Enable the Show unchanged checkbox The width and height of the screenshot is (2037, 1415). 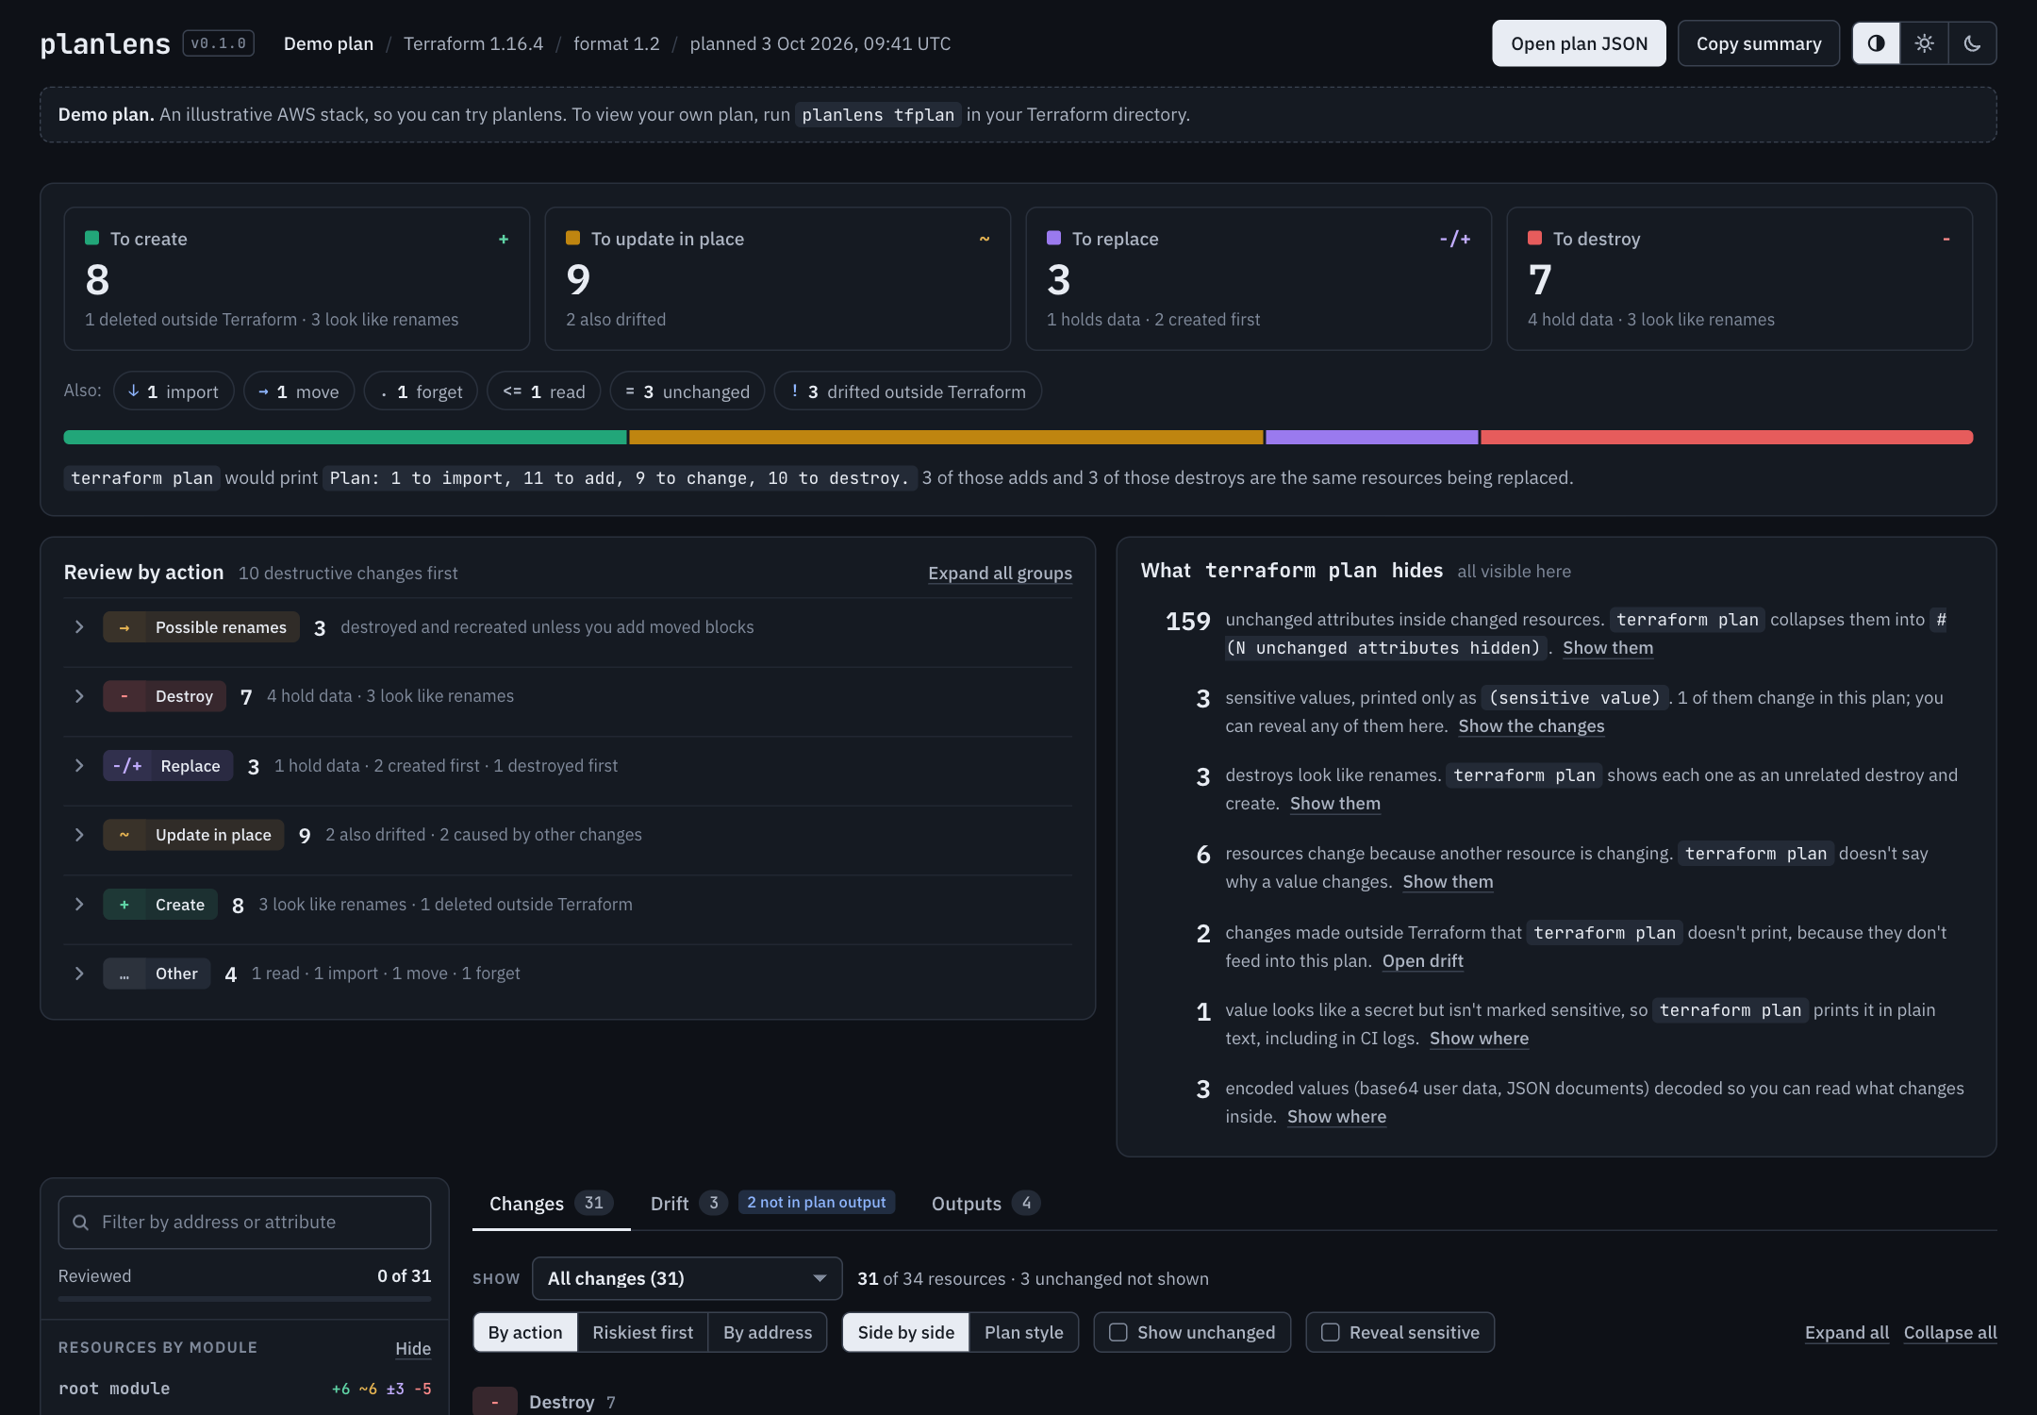[x=1118, y=1332]
